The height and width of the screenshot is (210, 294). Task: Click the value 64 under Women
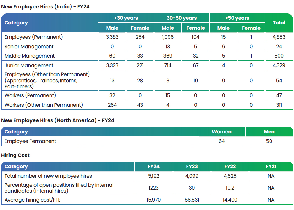pos(222,141)
